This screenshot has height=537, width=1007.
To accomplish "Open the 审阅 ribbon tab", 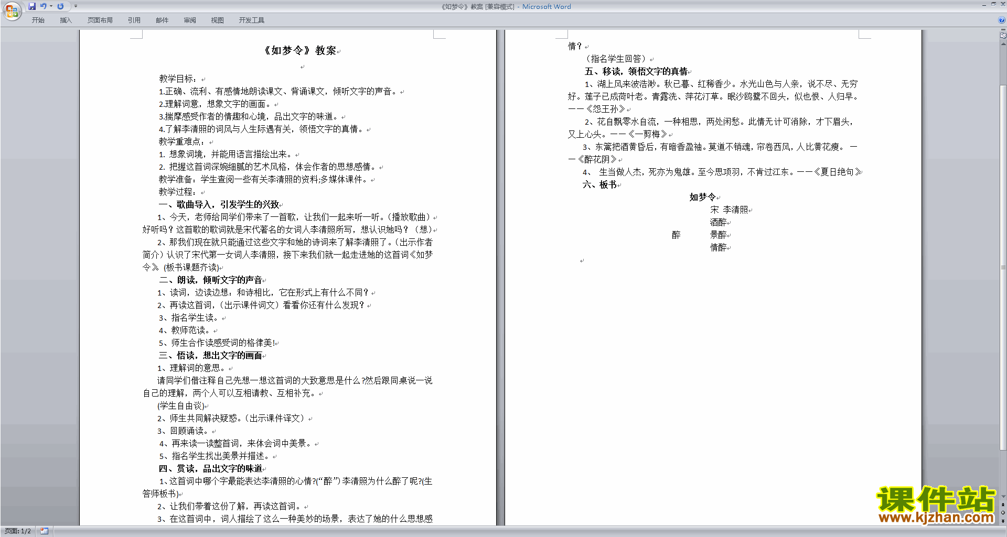I will 190,20.
